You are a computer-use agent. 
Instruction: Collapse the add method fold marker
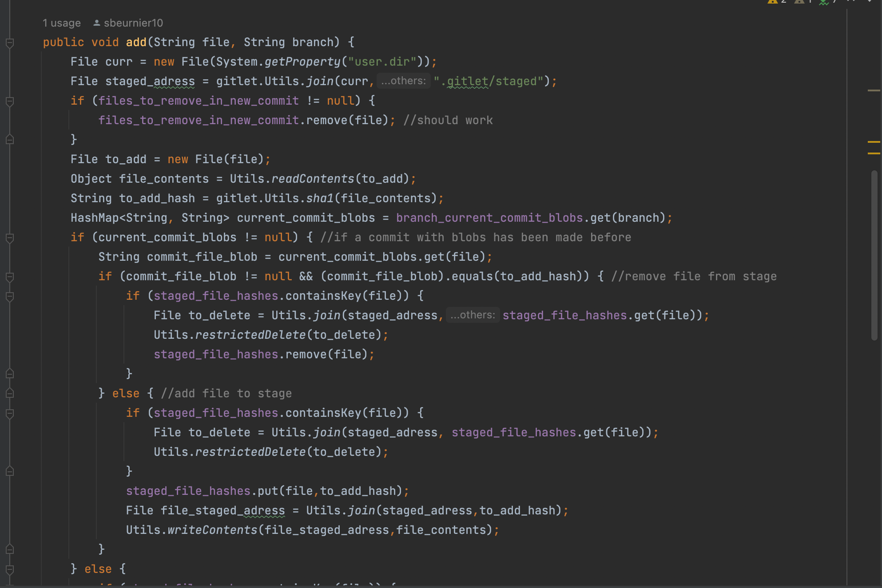click(x=10, y=43)
